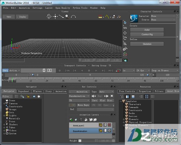Toggle the navigator lock icon
181x145 pixels.
pos(28,96)
